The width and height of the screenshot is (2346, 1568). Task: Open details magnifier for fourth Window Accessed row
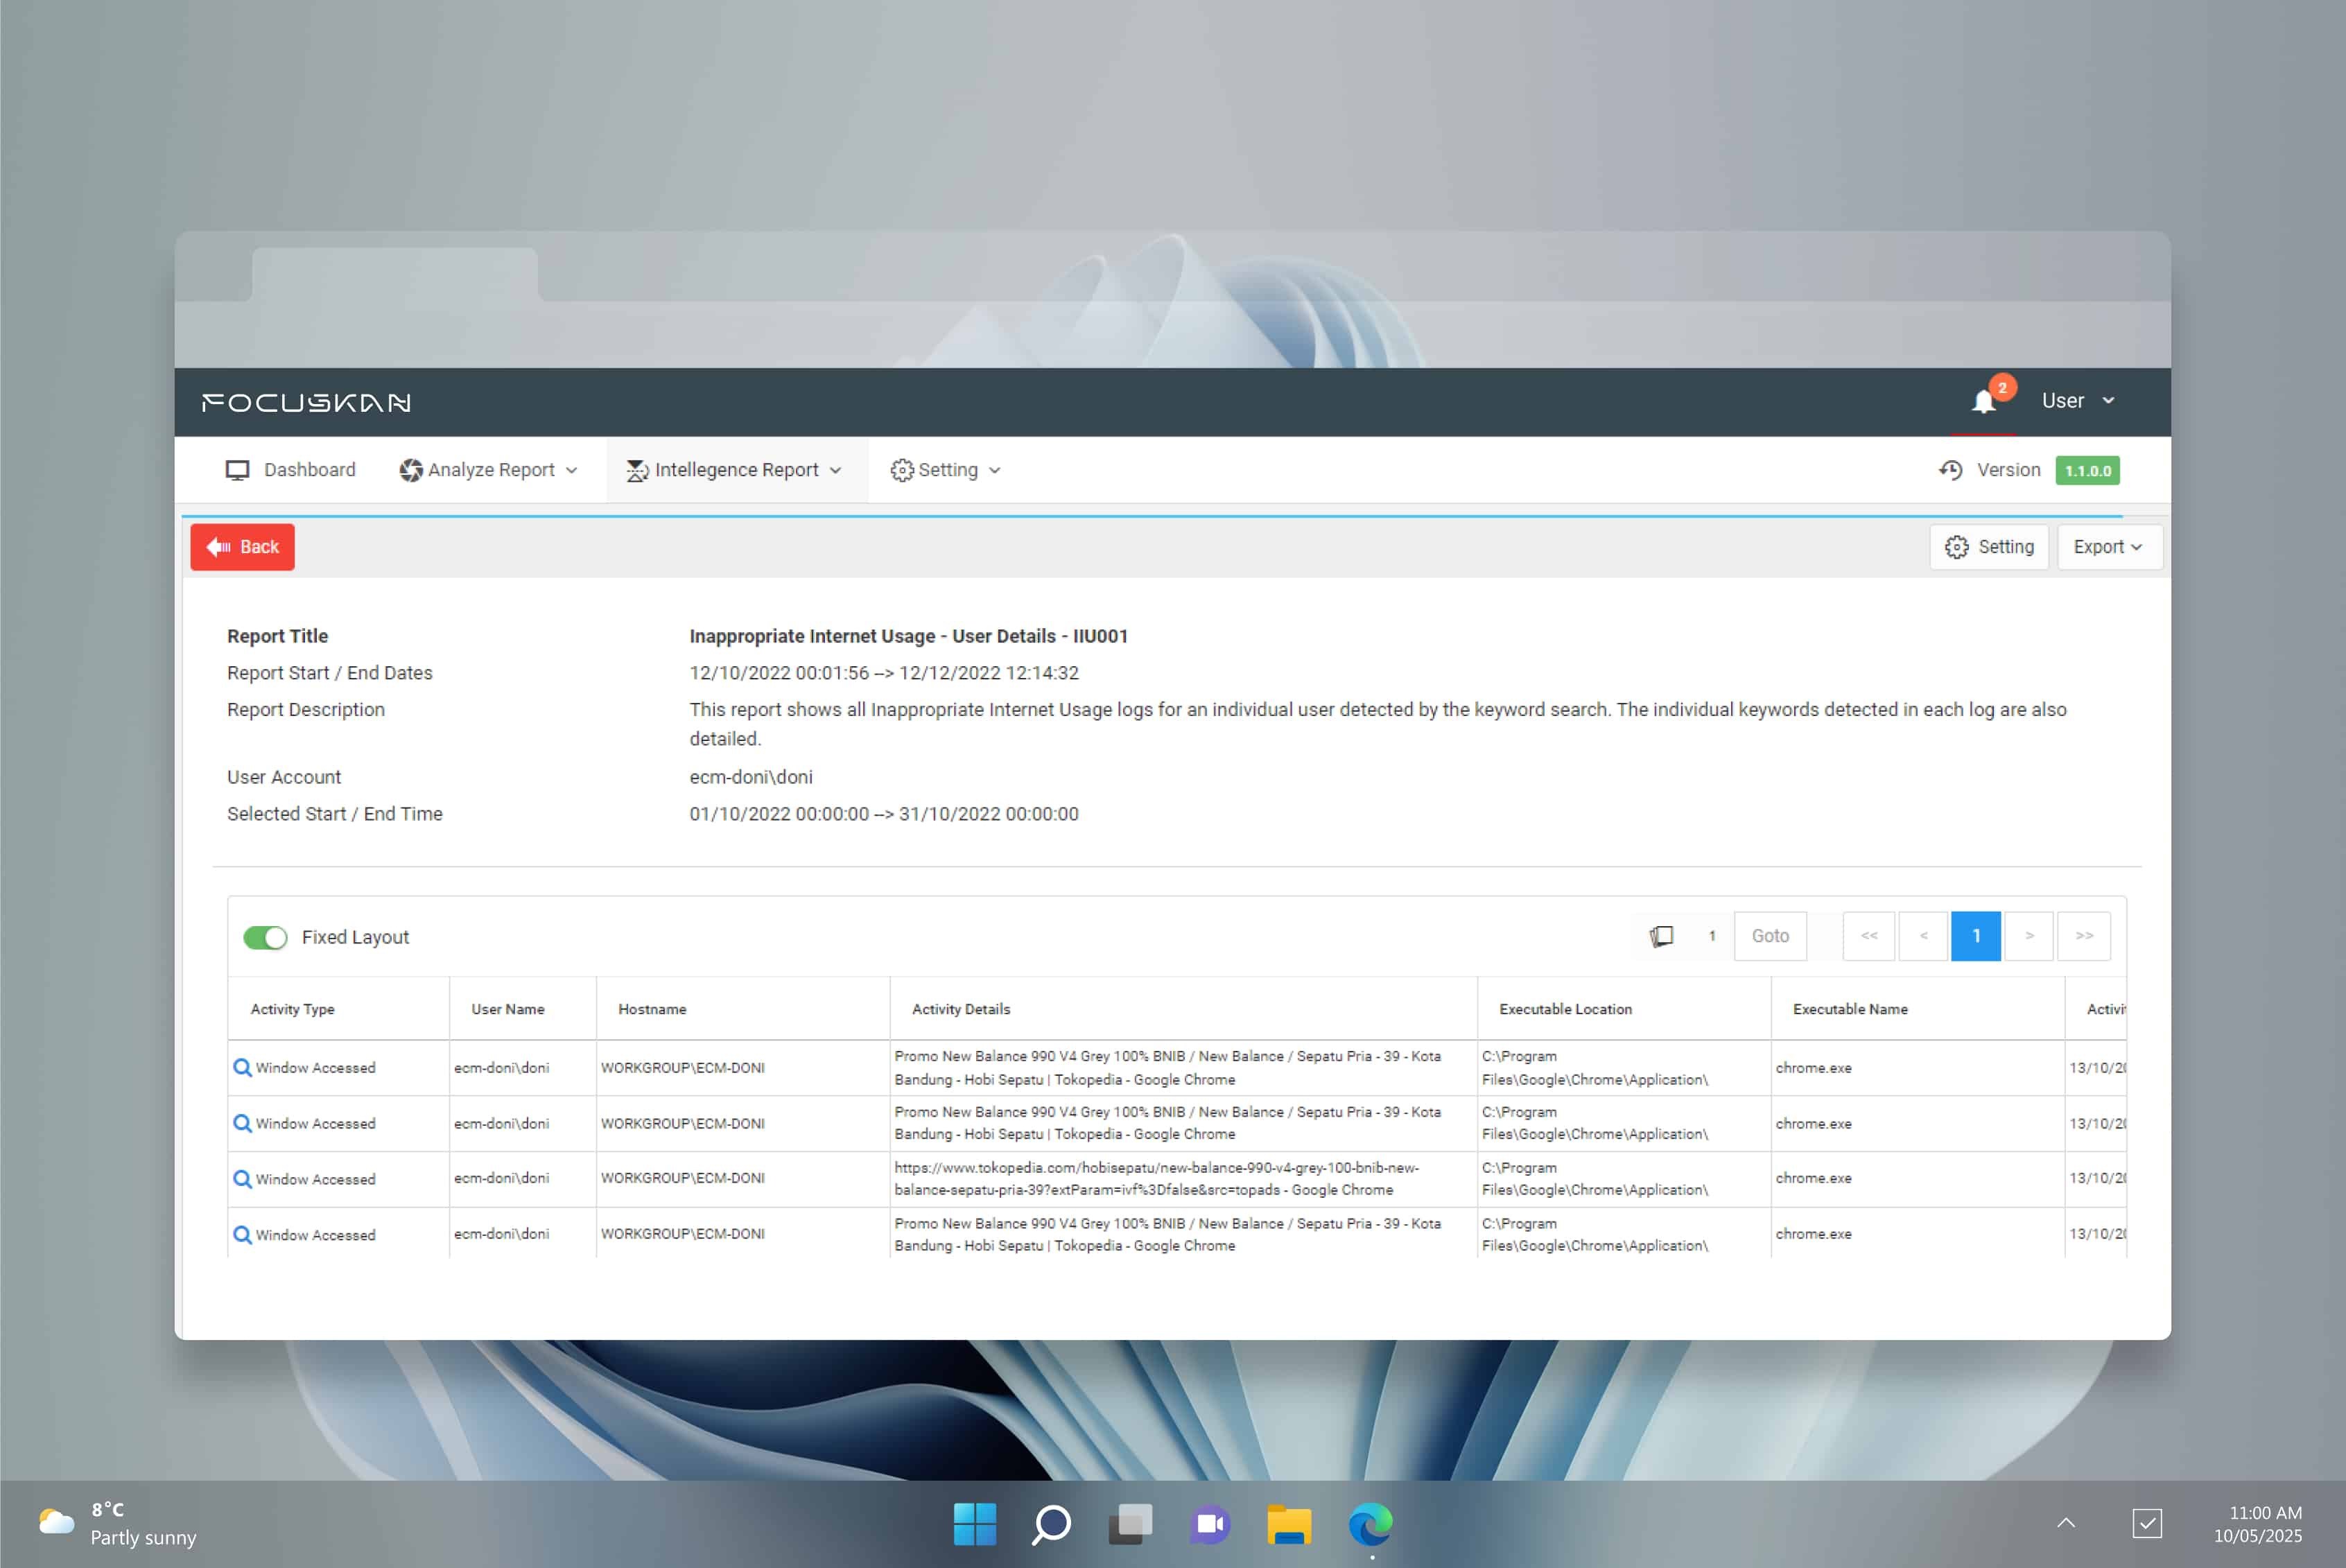(x=242, y=1235)
